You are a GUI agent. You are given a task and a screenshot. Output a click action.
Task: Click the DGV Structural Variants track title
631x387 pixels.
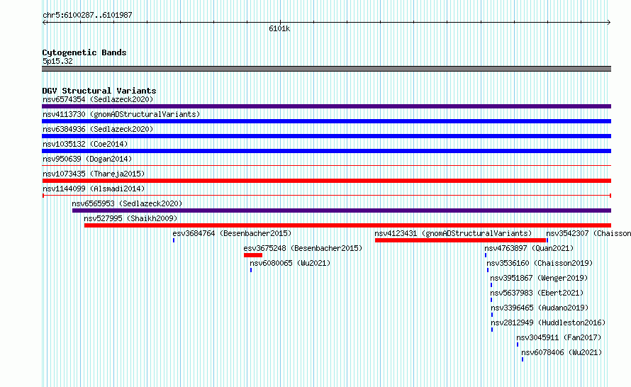coord(99,91)
